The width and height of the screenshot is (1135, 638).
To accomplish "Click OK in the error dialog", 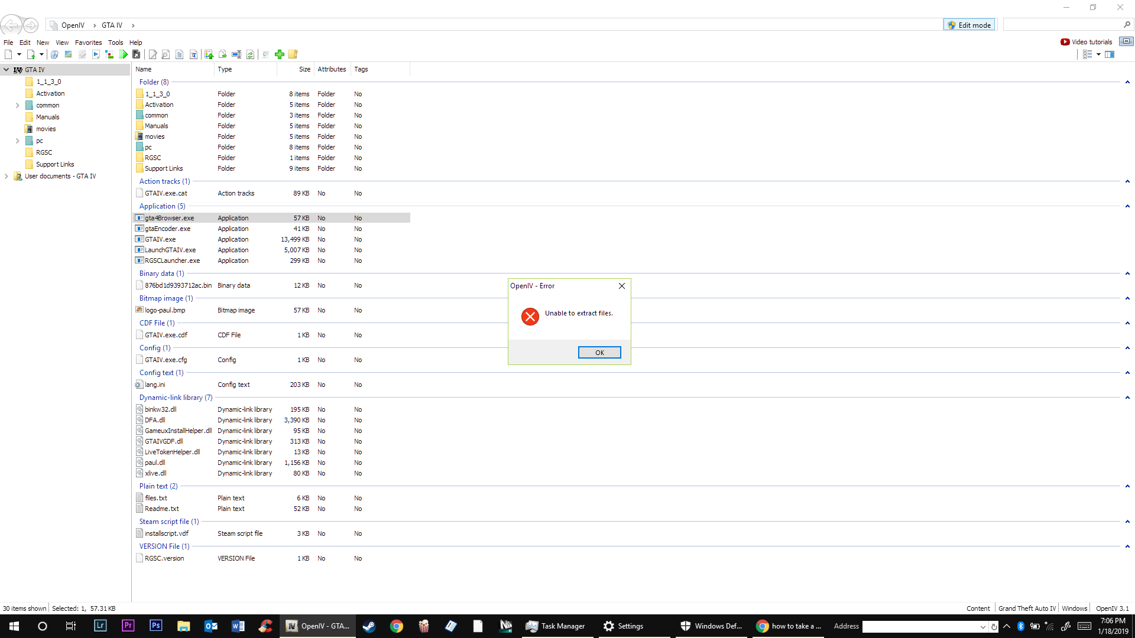I will click(599, 353).
